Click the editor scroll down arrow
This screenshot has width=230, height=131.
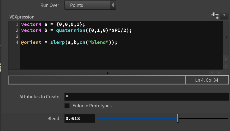point(226,66)
